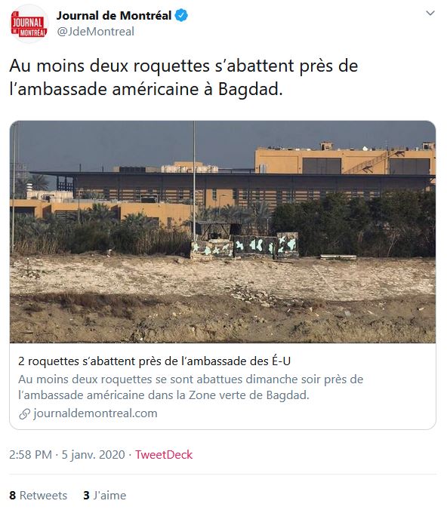Open the Journal de Montréal display name
The image size is (447, 513).
(x=113, y=15)
